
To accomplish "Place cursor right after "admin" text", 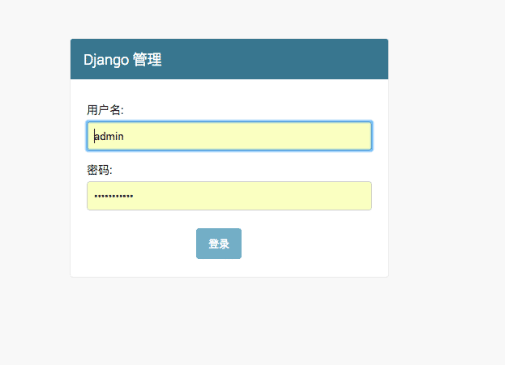I will pyautogui.click(x=125, y=137).
